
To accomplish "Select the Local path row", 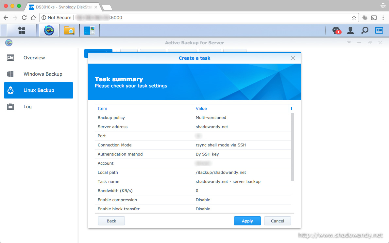I will (193, 173).
